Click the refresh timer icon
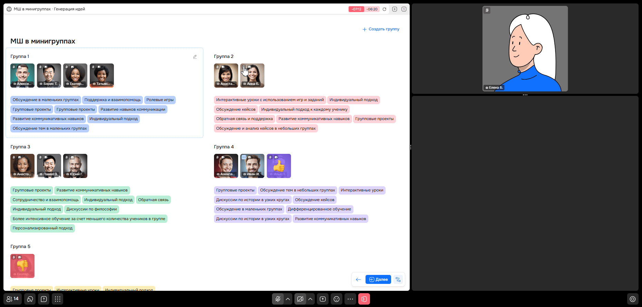 [384, 9]
